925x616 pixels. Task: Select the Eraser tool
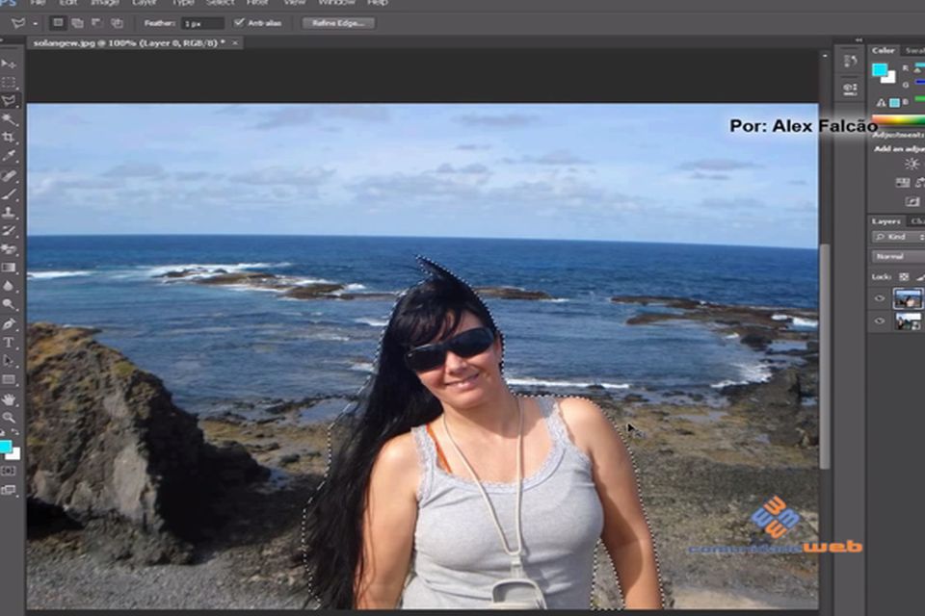9,249
